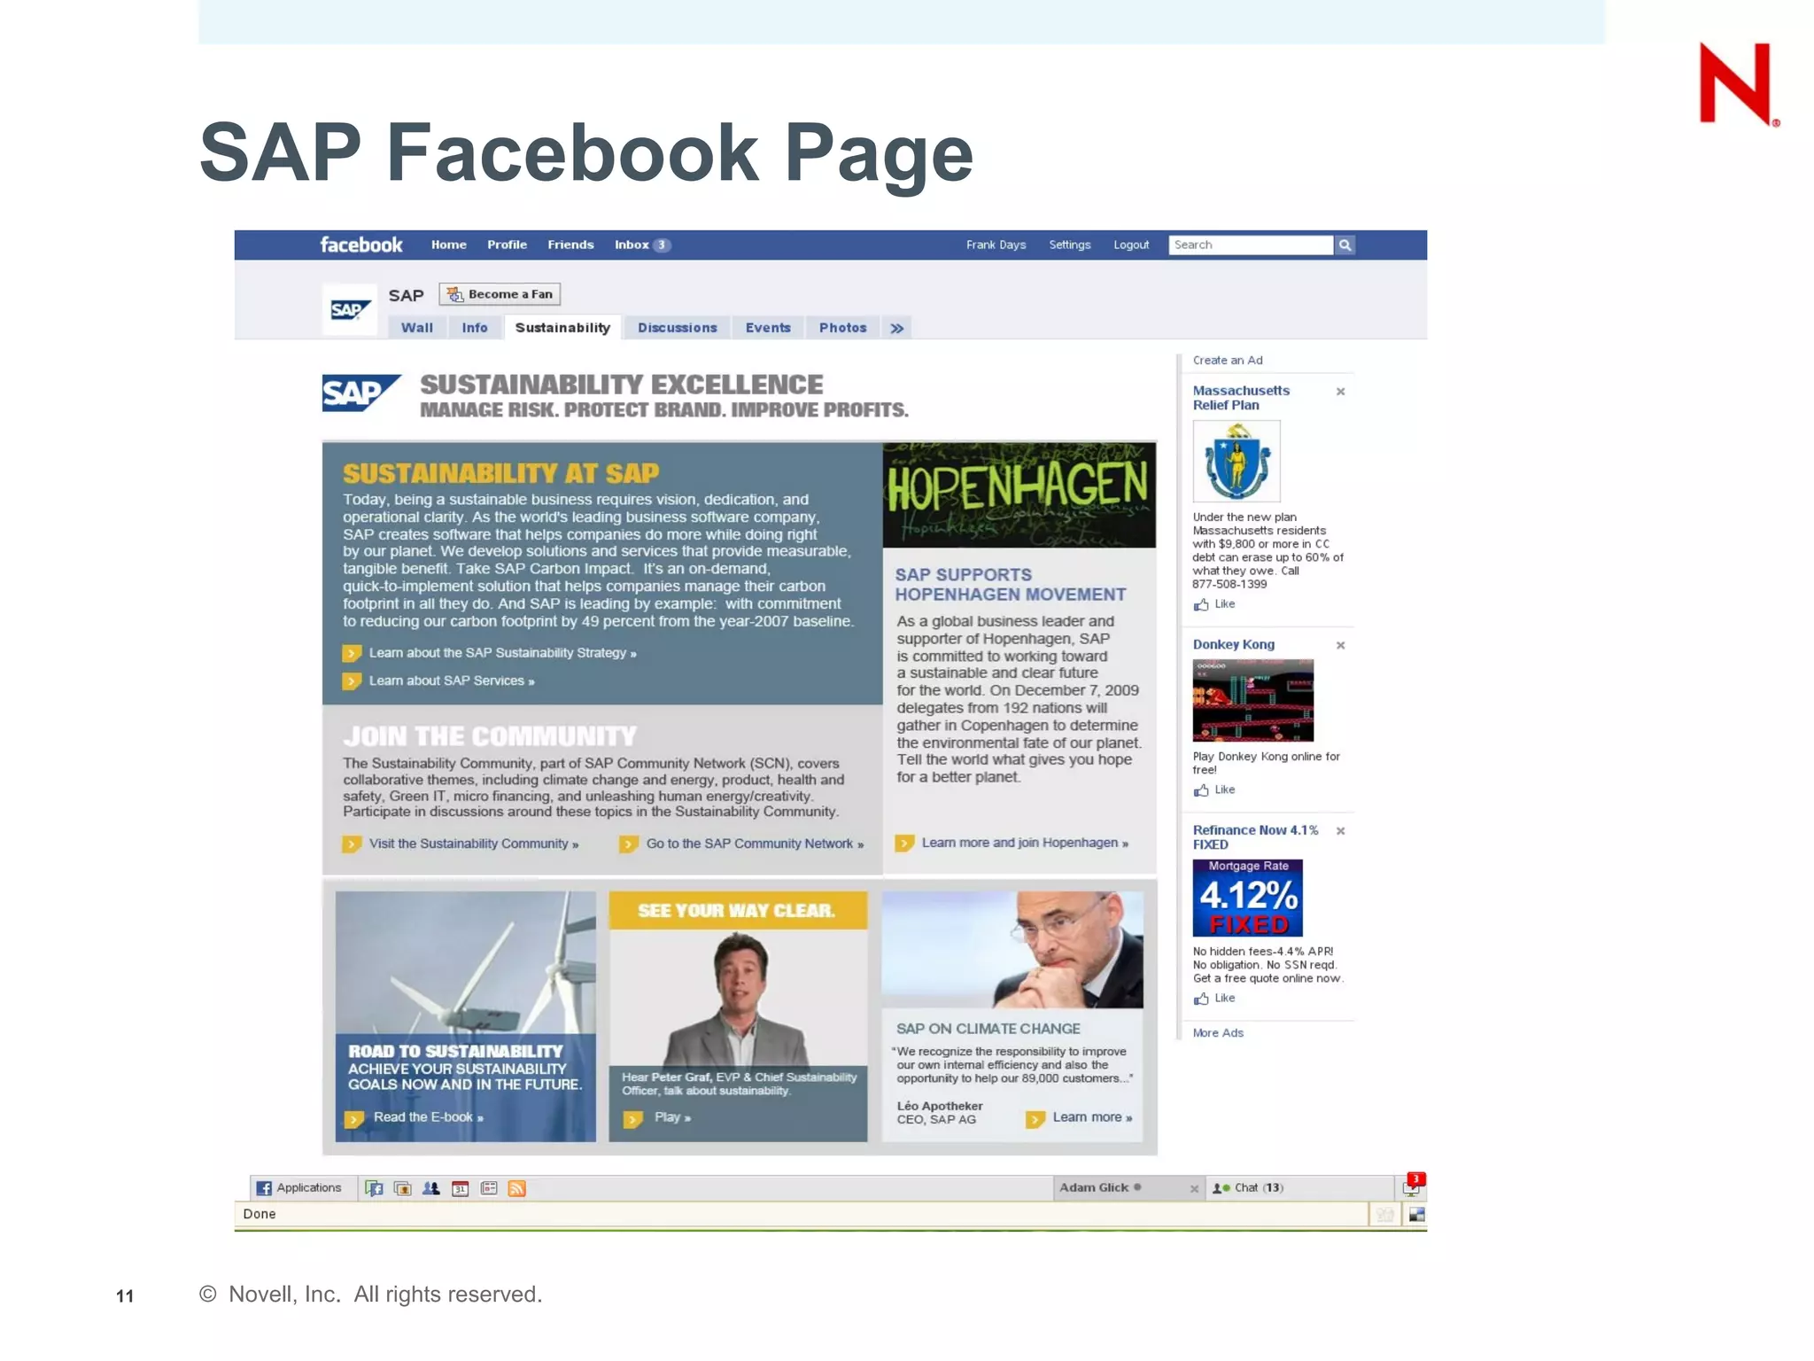The width and height of the screenshot is (1814, 1361).
Task: Like the Donkey Kong ad
Action: pyautogui.click(x=1214, y=789)
